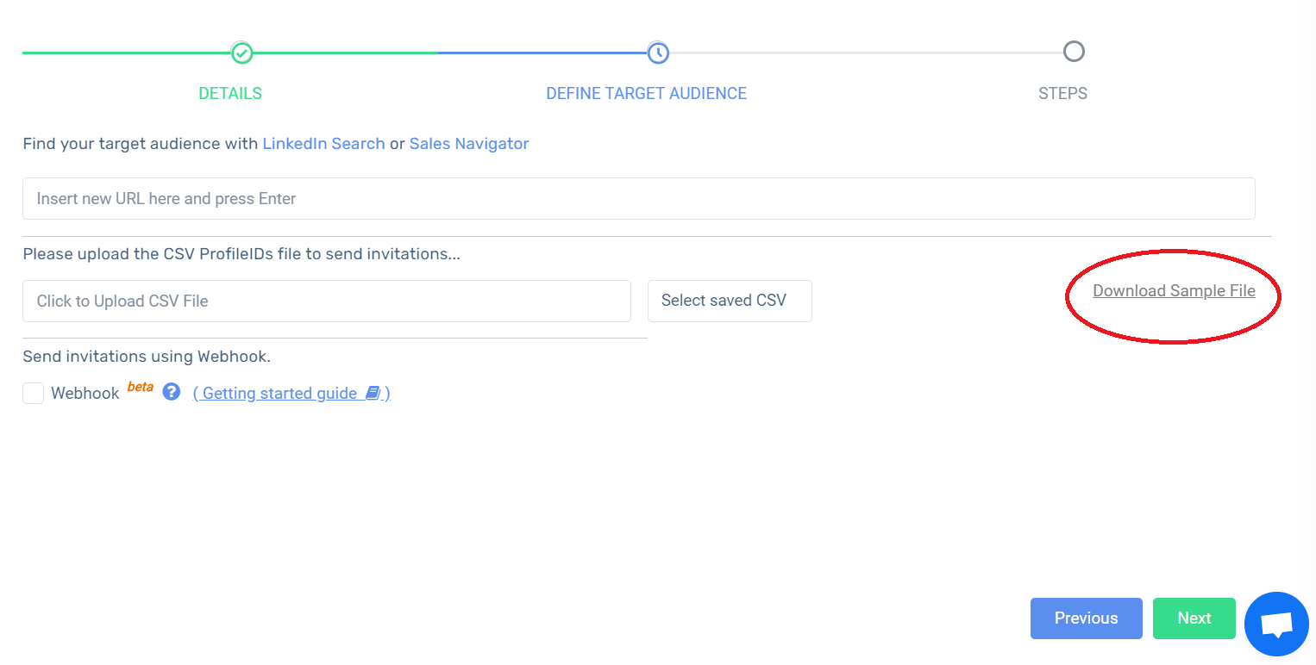Open the Getting started guide link
The image size is (1316, 665).
click(291, 393)
